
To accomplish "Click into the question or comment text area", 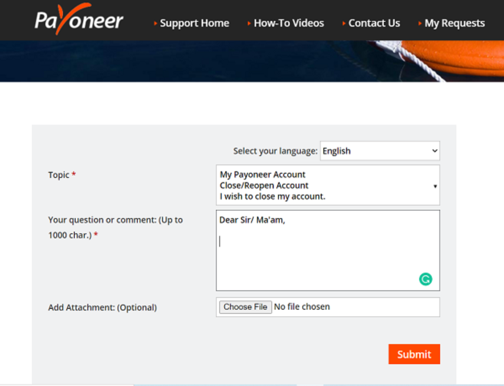I will [328, 250].
